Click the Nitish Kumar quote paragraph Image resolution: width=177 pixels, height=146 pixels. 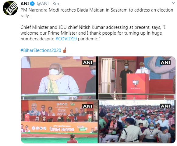coord(93,33)
